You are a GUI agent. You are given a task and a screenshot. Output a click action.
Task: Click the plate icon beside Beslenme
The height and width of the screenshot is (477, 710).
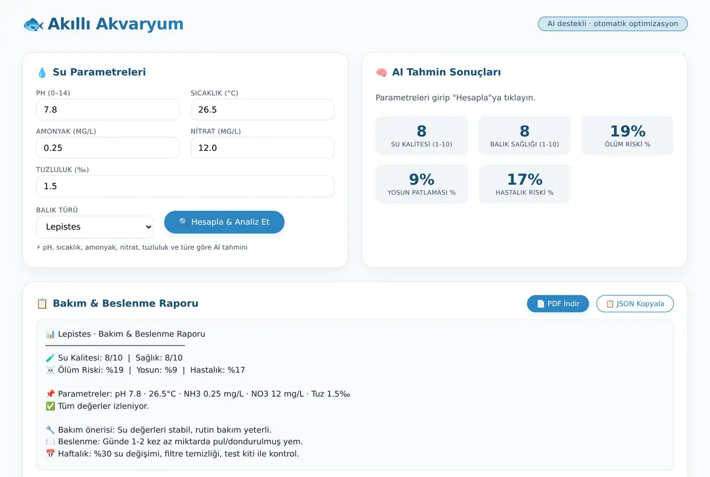coord(50,441)
